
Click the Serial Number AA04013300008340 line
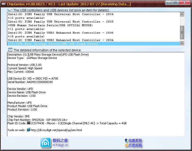30,82
